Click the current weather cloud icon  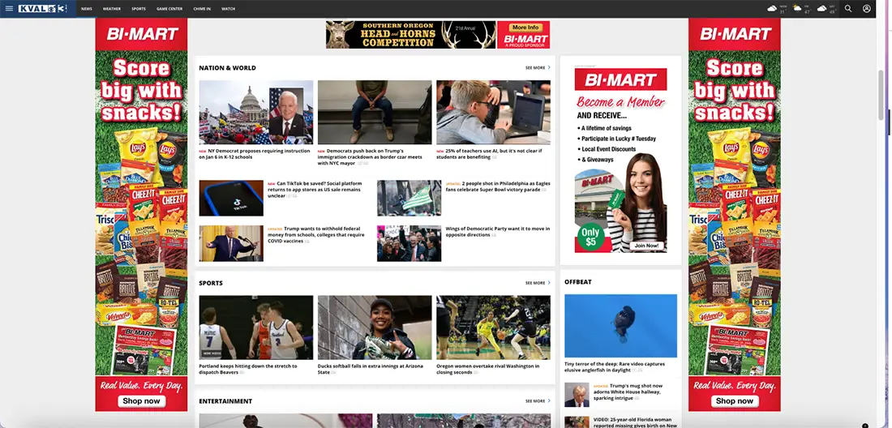[772, 9]
